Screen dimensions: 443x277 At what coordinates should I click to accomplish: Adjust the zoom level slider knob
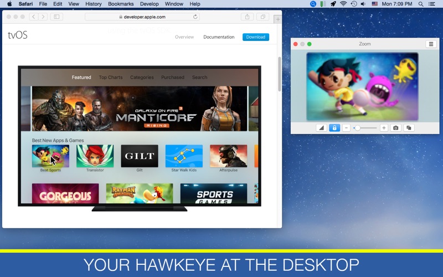click(357, 128)
